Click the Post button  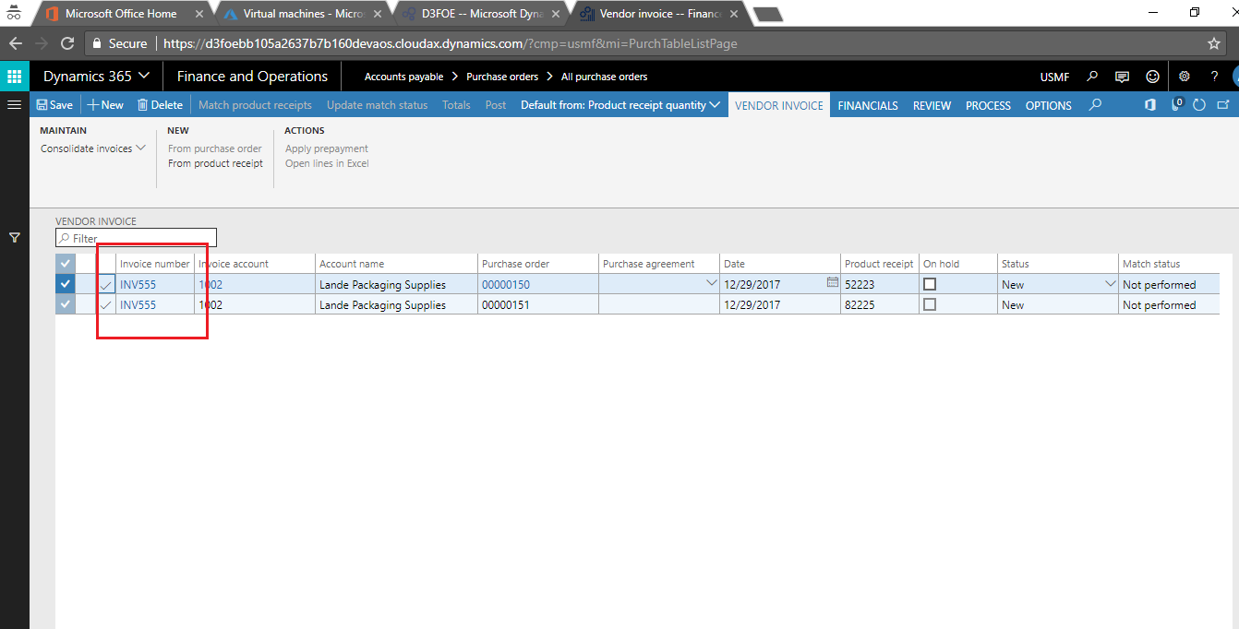[x=496, y=105]
